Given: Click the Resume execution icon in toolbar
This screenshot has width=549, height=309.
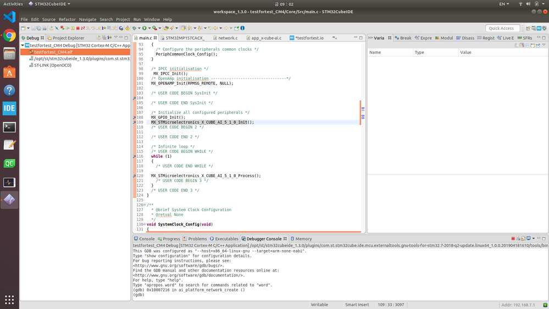Looking at the screenshot, I should tap(68, 28).
